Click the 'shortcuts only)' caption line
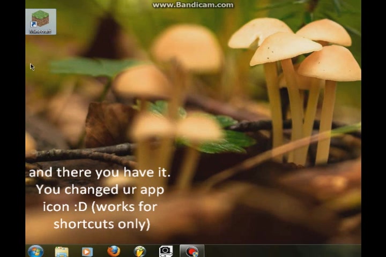The image size is (386, 257). (x=101, y=223)
